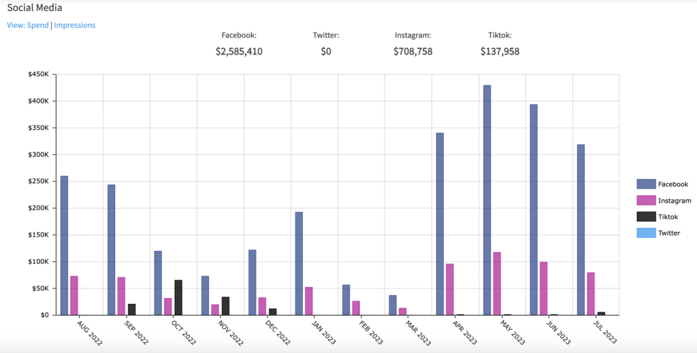This screenshot has width=697, height=353.
Task: Toggle Twitter series in the legend
Action: 646,233
